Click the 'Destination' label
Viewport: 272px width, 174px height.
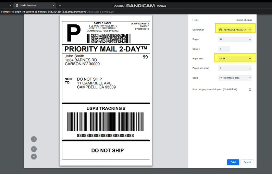[x=198, y=30]
